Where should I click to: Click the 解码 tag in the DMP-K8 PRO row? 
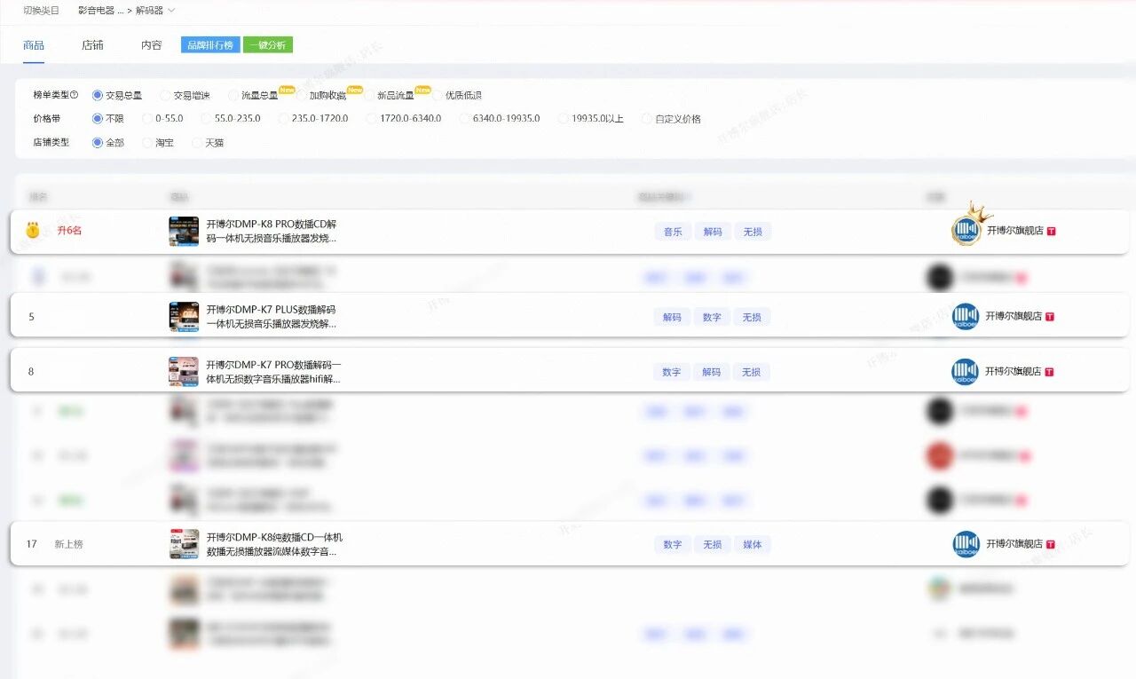[713, 232]
